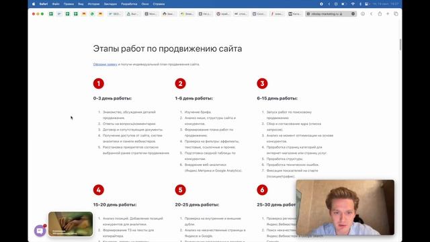Click the red step 3 circle
Viewport: 430px width, 242px height.
point(262,83)
